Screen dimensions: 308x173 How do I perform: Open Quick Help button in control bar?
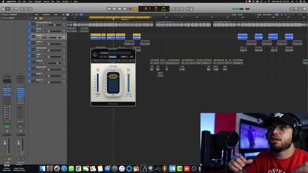(x=12, y=9)
